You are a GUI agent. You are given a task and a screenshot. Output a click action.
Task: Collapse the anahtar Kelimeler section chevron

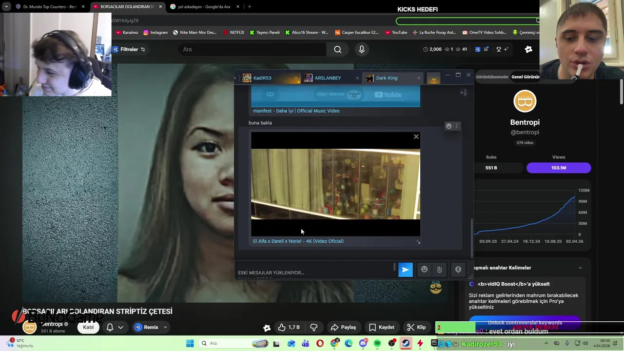click(x=580, y=268)
